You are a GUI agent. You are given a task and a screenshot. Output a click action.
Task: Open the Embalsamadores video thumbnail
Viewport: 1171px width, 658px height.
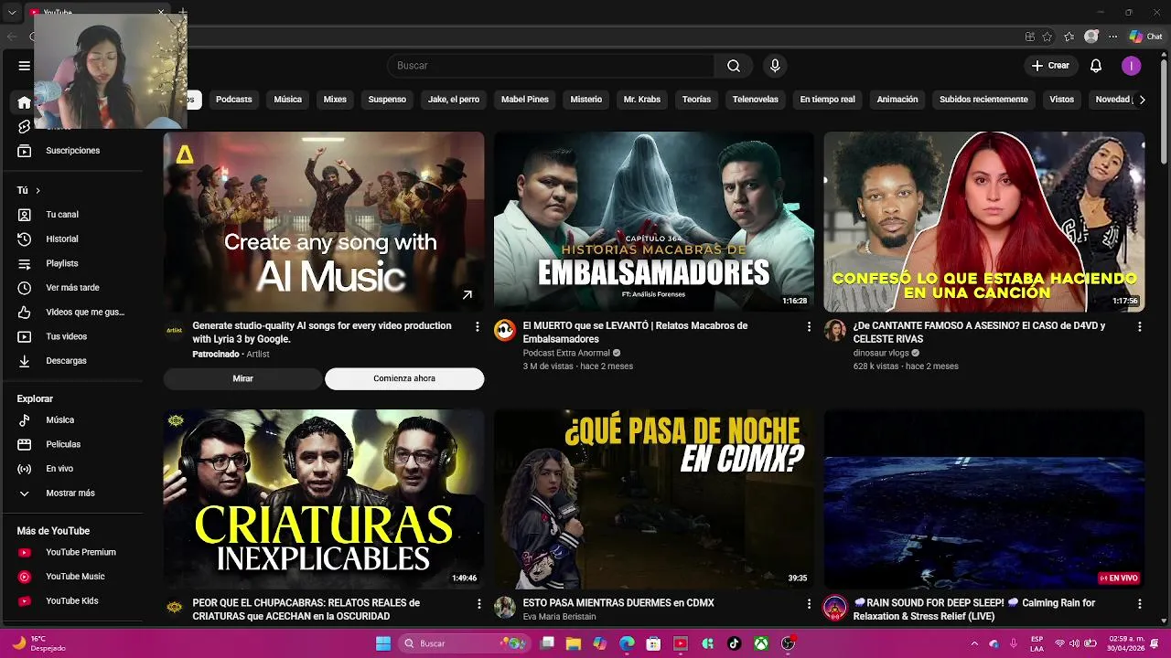pos(654,222)
